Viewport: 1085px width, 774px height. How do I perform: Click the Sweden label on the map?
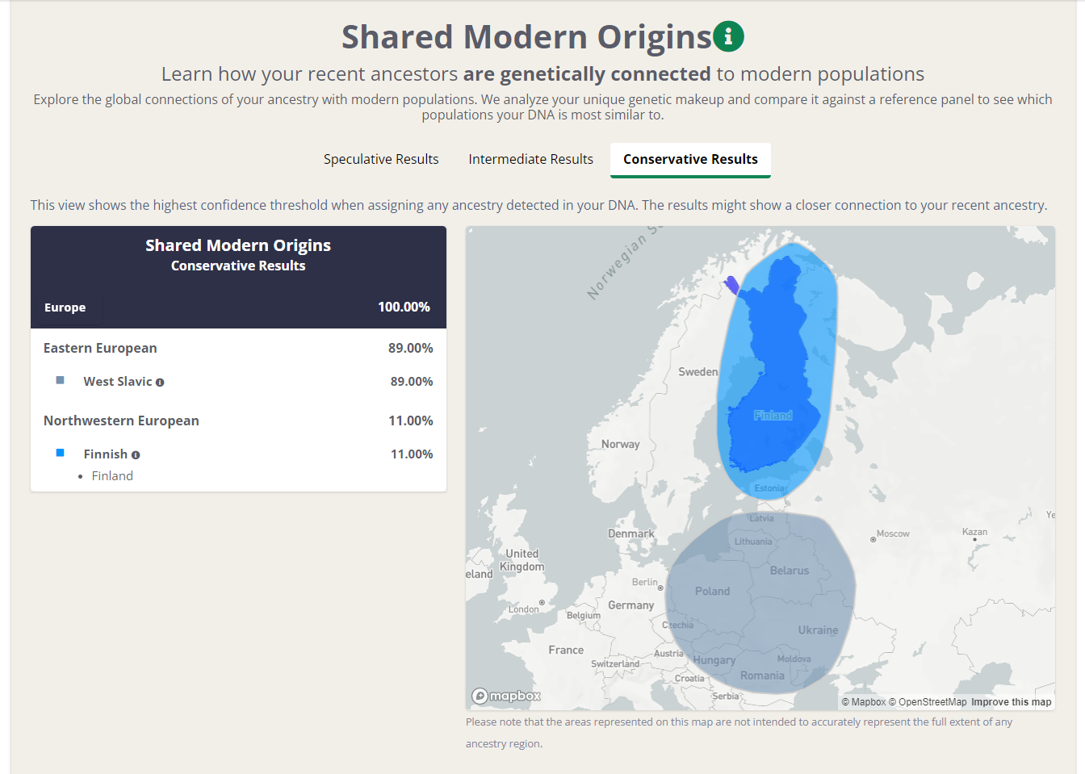697,372
